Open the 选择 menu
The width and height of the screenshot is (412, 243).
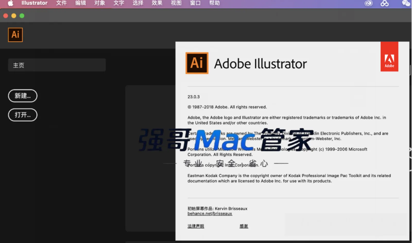point(138,3)
